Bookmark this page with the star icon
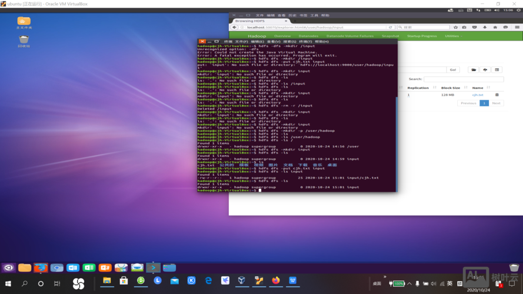Image resolution: width=523 pixels, height=294 pixels. pos(455,27)
